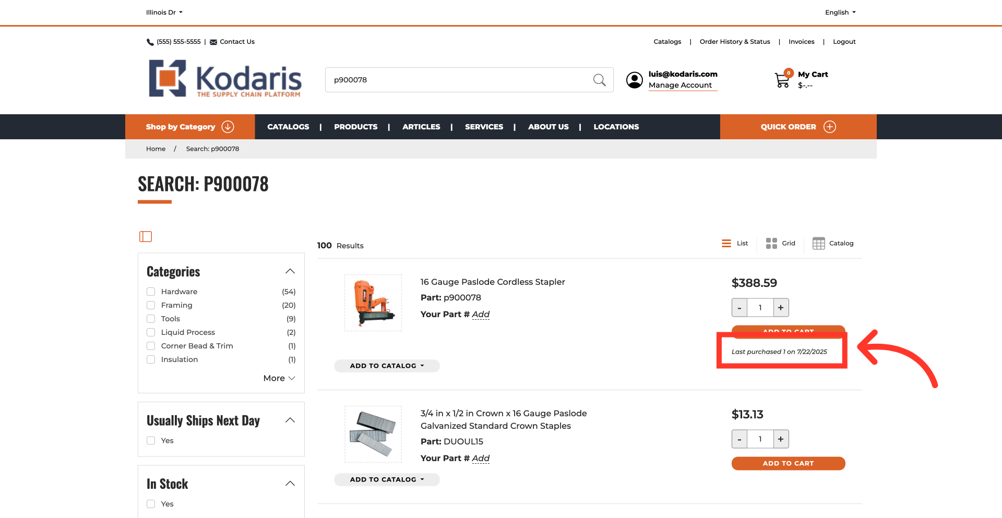Check the Tools category filter

[x=151, y=319]
